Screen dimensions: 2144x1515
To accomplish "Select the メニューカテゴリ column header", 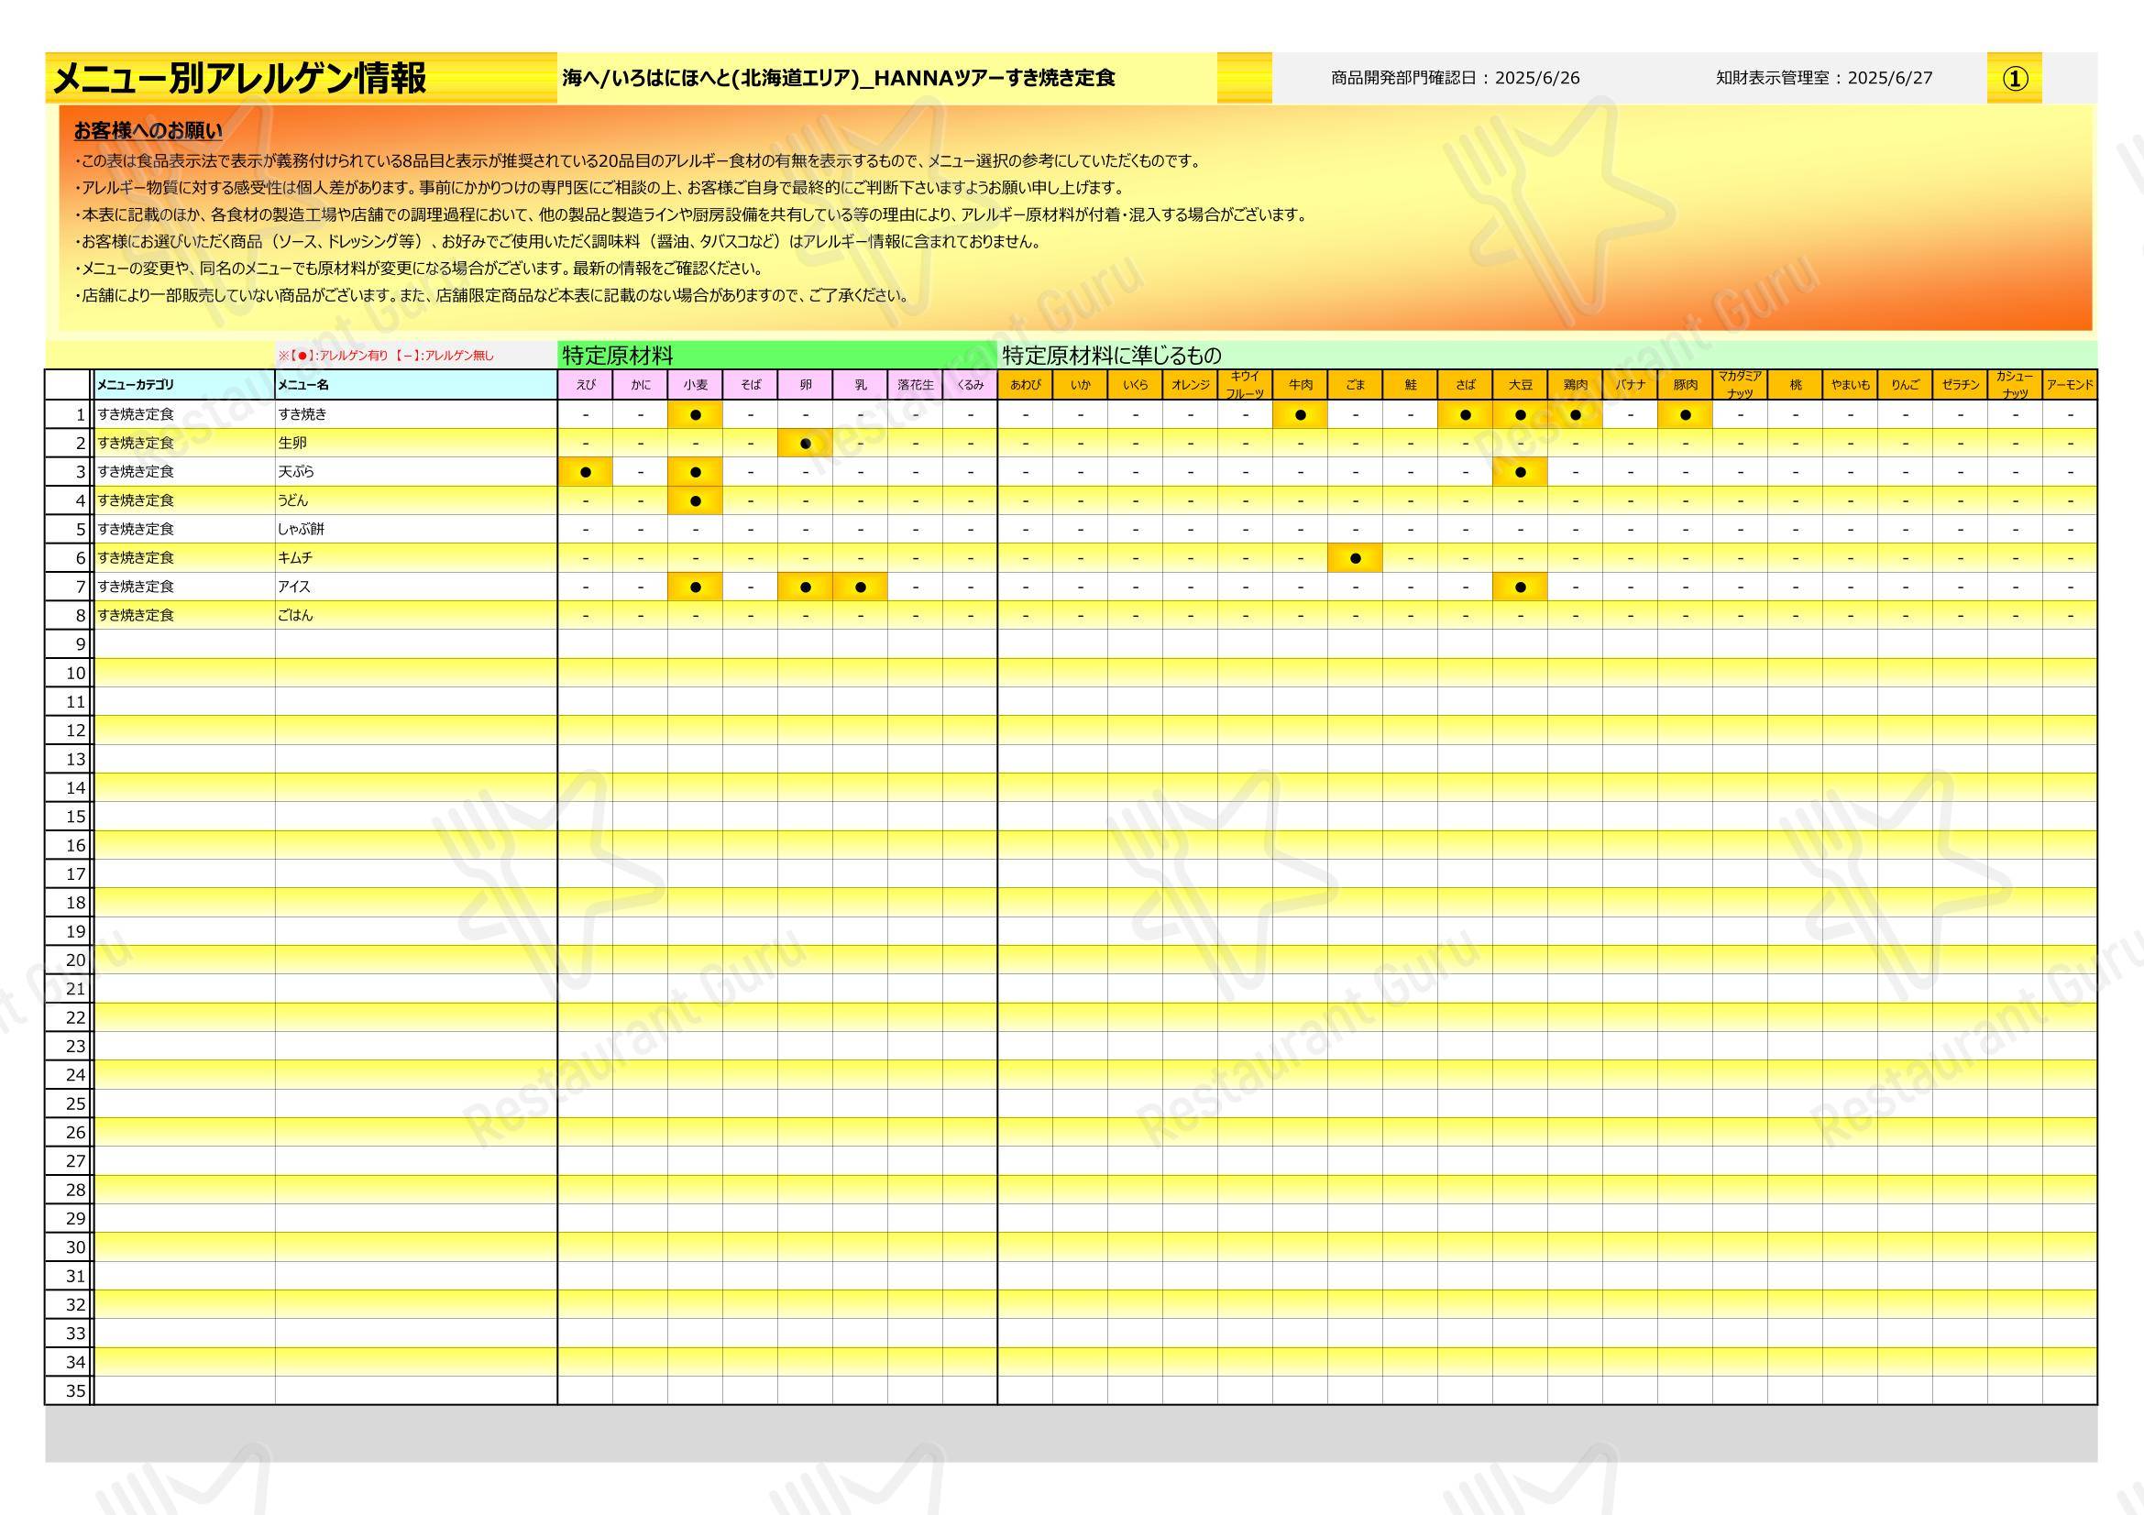I will [x=184, y=385].
